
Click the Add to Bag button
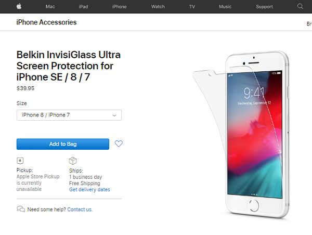tap(63, 144)
